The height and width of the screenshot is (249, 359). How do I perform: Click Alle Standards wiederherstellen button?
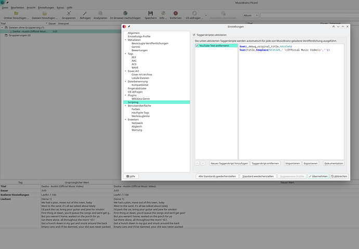click(217, 176)
